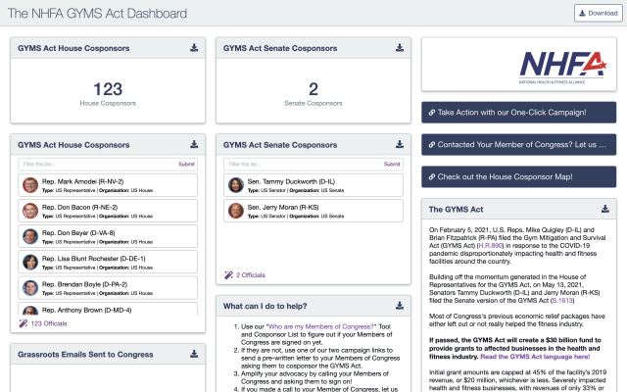
Task: Click the 2 Officials link
Action: pos(251,275)
